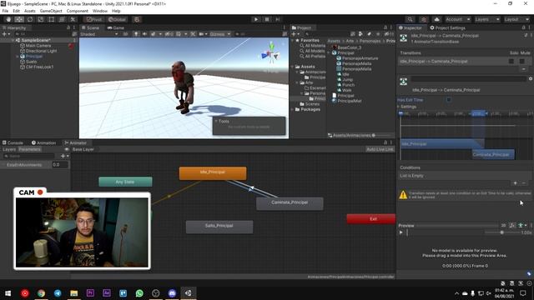Click the Step frame button
Screen dimensions: 534x300
(278, 19)
